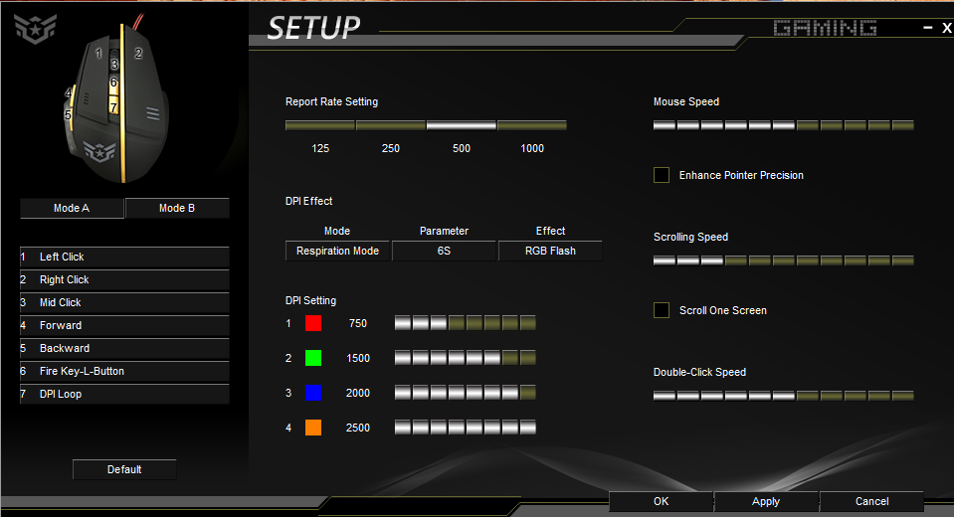Switch to Mode A tab
Image resolution: width=954 pixels, height=518 pixels.
coord(72,208)
